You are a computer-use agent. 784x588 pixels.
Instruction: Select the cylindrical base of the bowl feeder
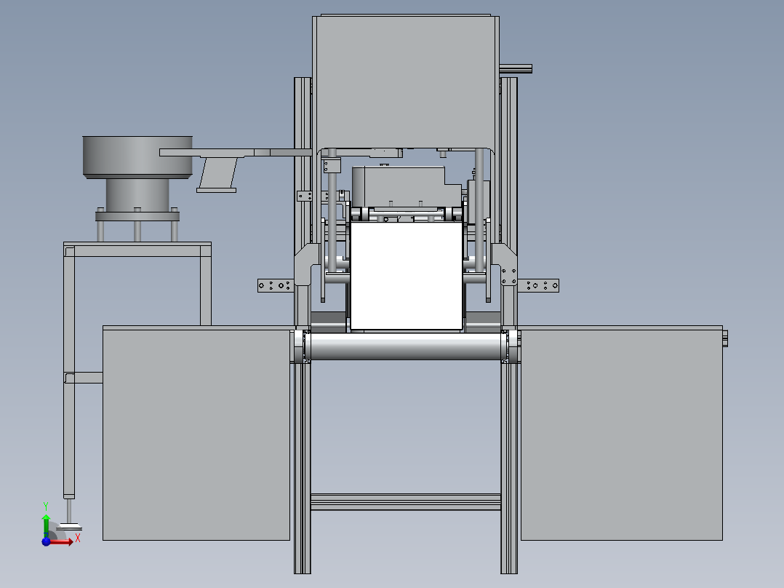[x=137, y=195]
